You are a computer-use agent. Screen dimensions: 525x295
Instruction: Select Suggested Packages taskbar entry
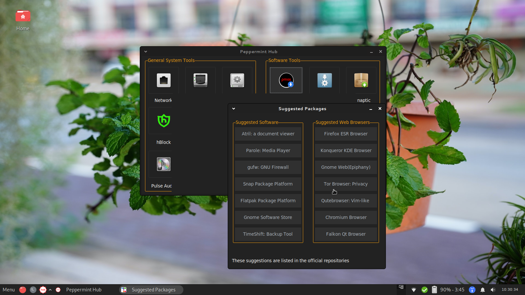(151, 290)
